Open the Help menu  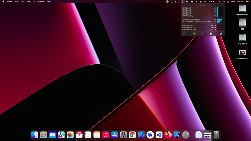click(49, 2)
